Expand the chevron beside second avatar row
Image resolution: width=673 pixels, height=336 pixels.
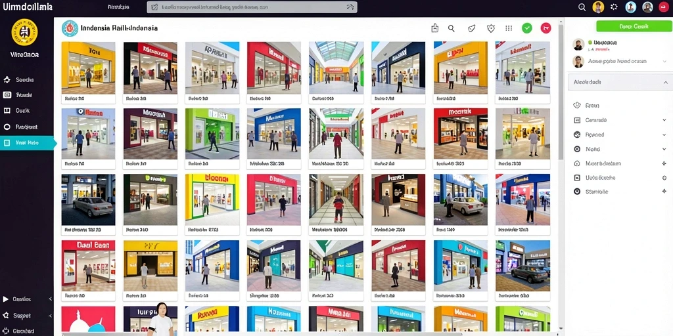coord(664,62)
